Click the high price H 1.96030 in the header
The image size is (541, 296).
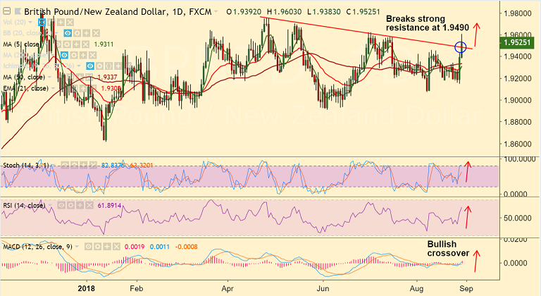pos(285,12)
